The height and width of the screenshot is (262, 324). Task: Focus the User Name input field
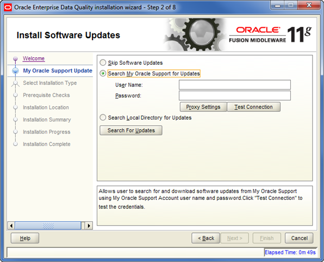coord(235,85)
